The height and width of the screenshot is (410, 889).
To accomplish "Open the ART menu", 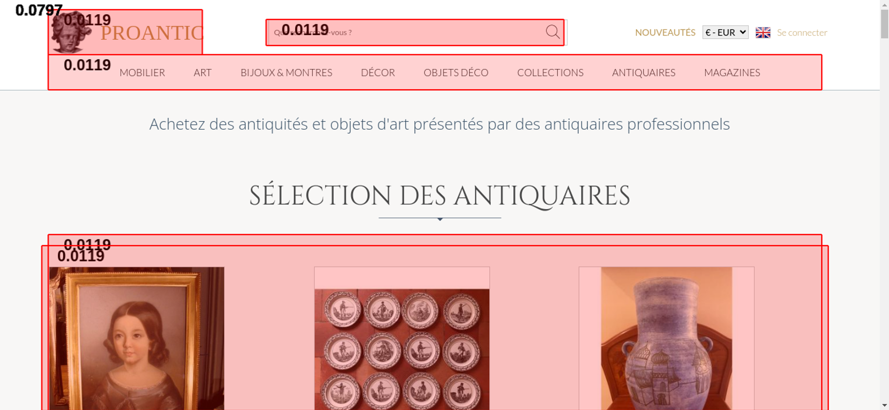I will point(203,72).
